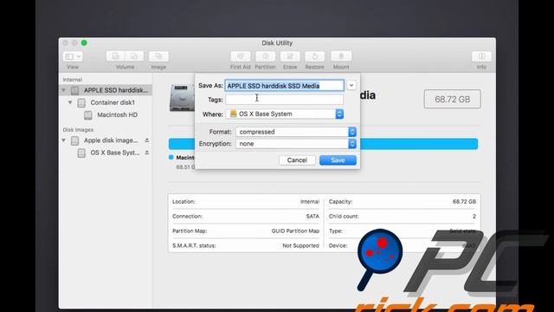
Task: Click the Restore toolbar icon
Action: coord(314,56)
